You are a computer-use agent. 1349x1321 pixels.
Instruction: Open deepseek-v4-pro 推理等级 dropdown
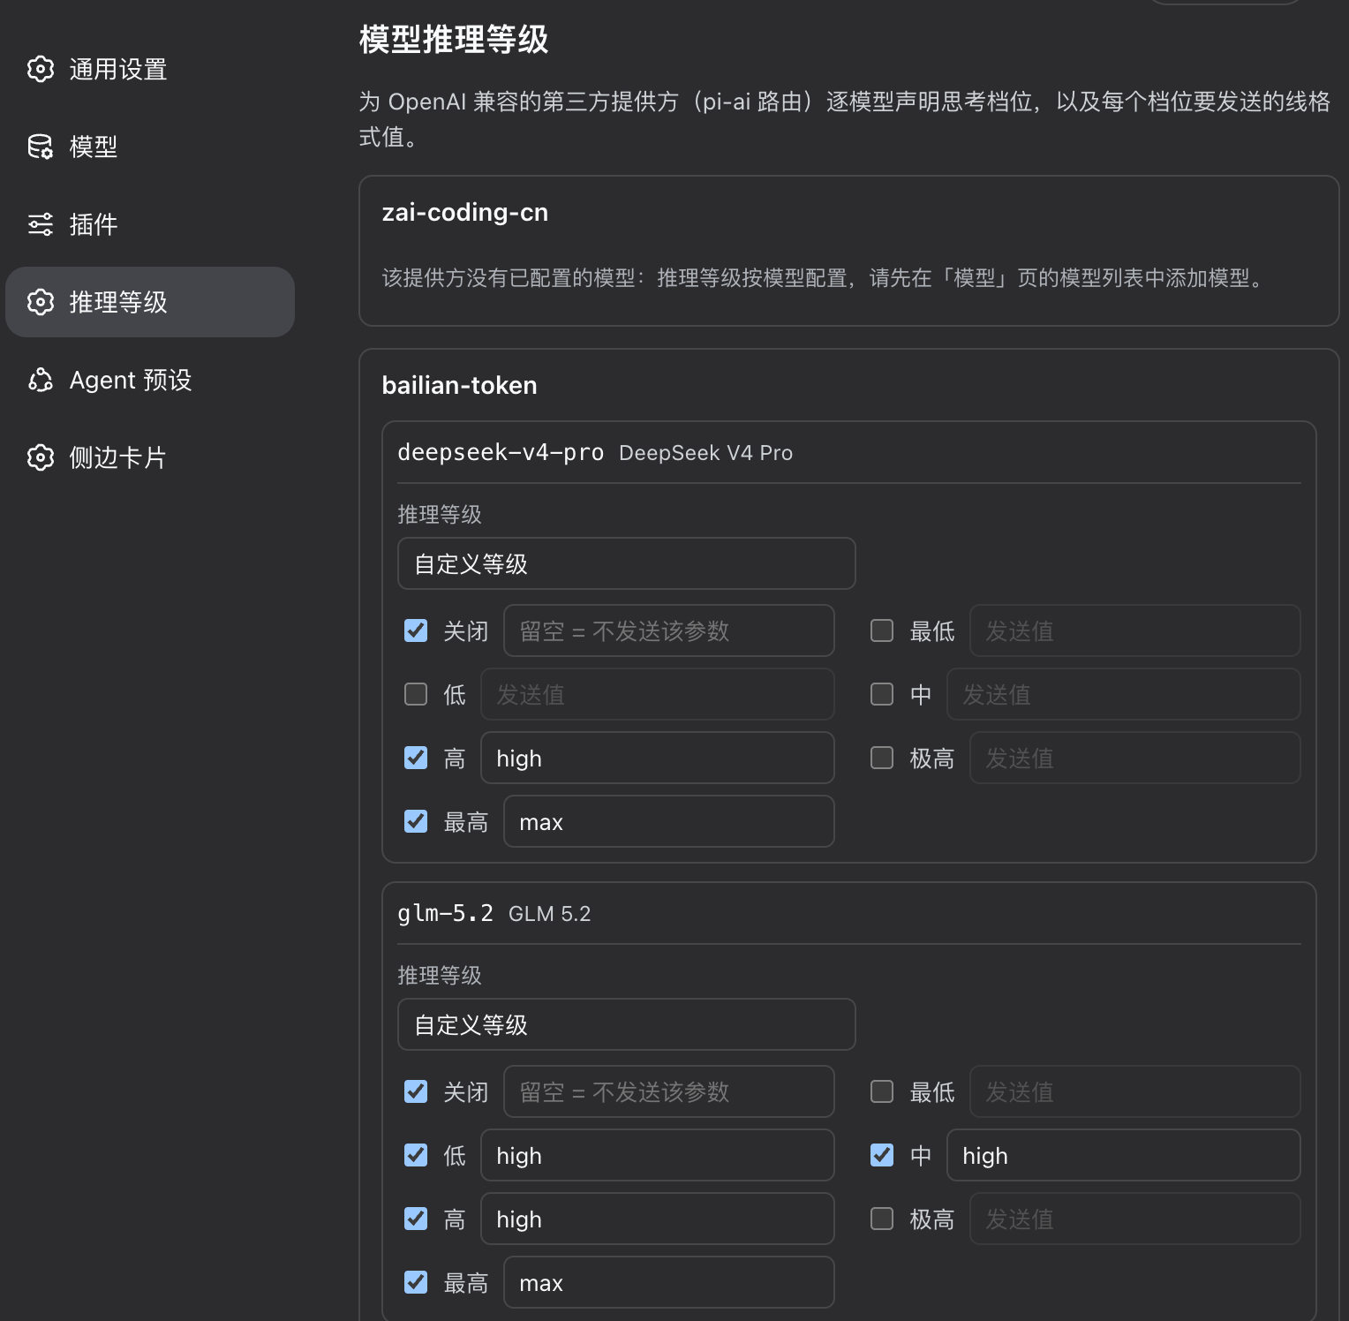(x=627, y=563)
